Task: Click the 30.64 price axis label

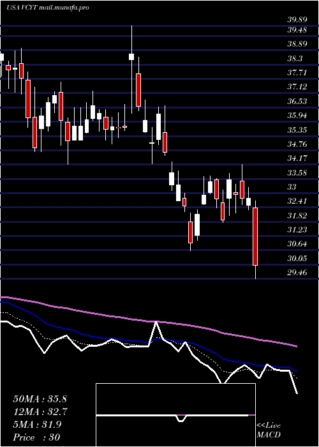Action: click(x=297, y=244)
